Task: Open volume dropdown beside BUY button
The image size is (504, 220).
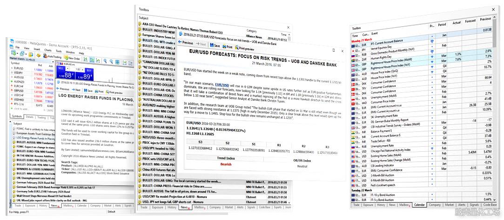Action: pos(82,70)
